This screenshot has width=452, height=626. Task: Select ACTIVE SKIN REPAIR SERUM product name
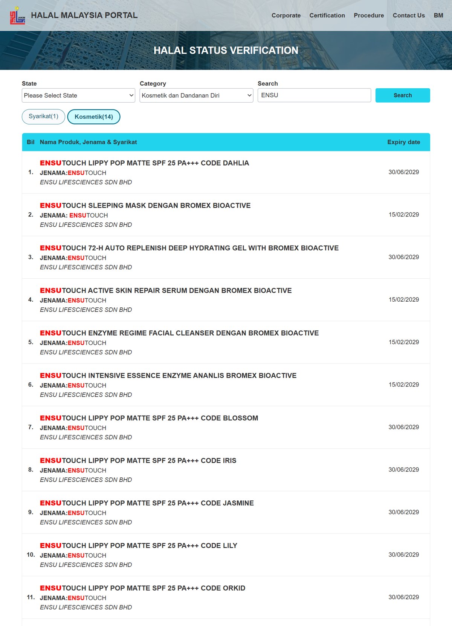point(166,291)
